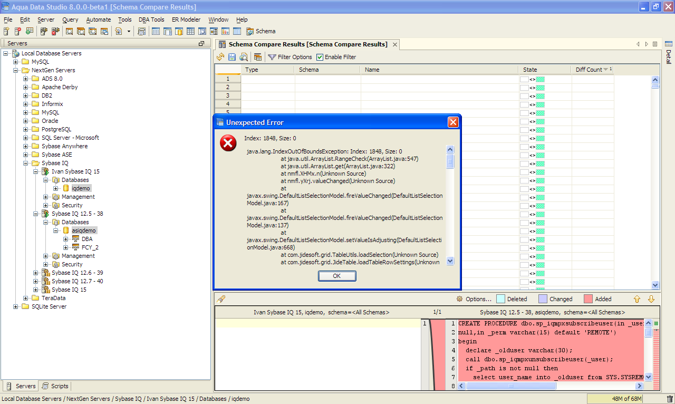675x404 pixels.
Task: Select the Sybase IQ 12.6 - 39 server
Action: (77, 273)
